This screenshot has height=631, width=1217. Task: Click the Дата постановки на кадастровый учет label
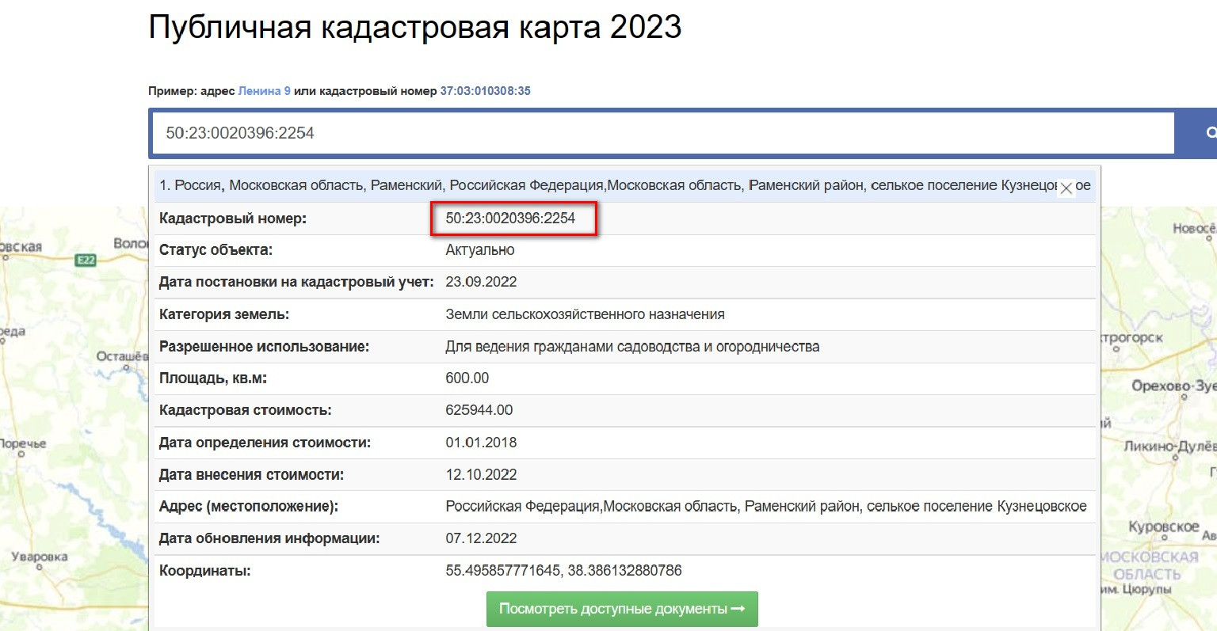tap(296, 282)
